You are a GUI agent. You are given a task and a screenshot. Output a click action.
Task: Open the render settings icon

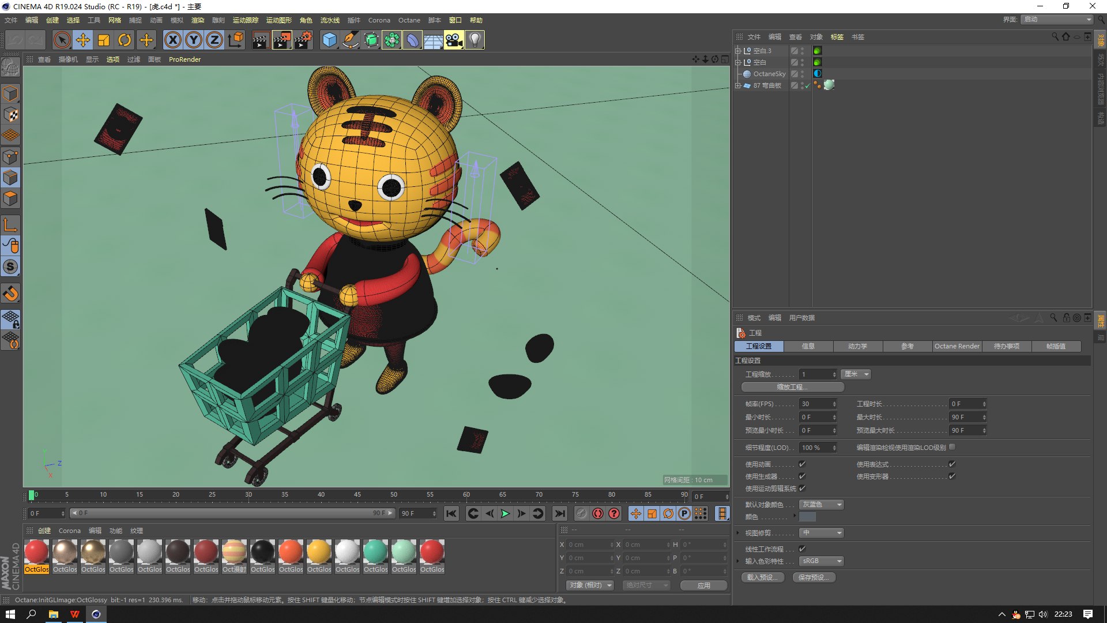point(303,40)
